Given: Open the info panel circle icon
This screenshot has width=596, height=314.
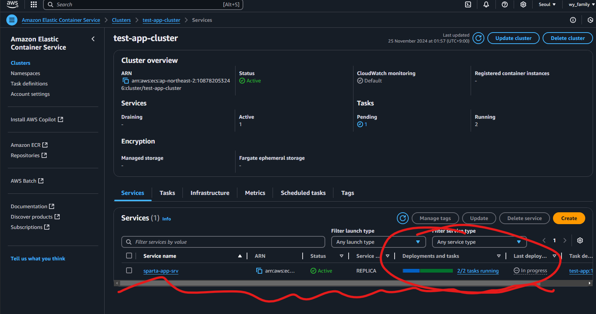Looking at the screenshot, I should pos(573,20).
